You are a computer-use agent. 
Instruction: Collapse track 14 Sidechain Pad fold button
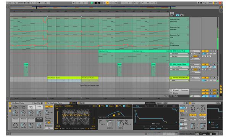(171, 51)
